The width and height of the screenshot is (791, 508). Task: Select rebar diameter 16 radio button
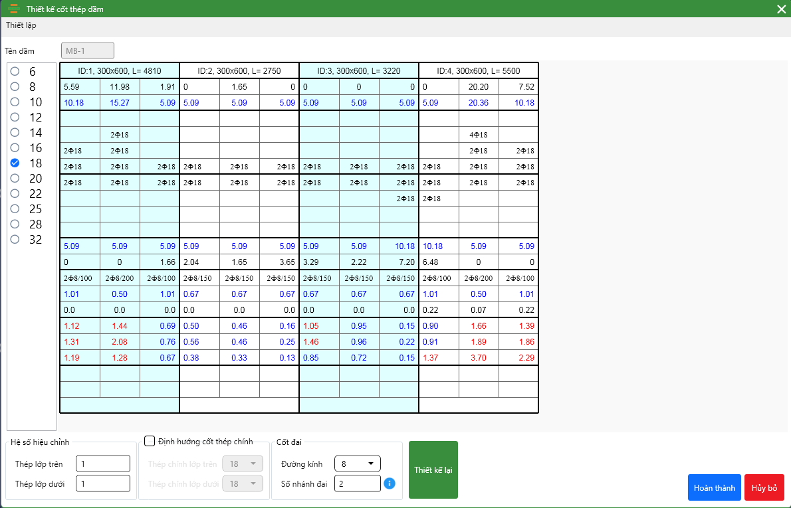(15, 147)
